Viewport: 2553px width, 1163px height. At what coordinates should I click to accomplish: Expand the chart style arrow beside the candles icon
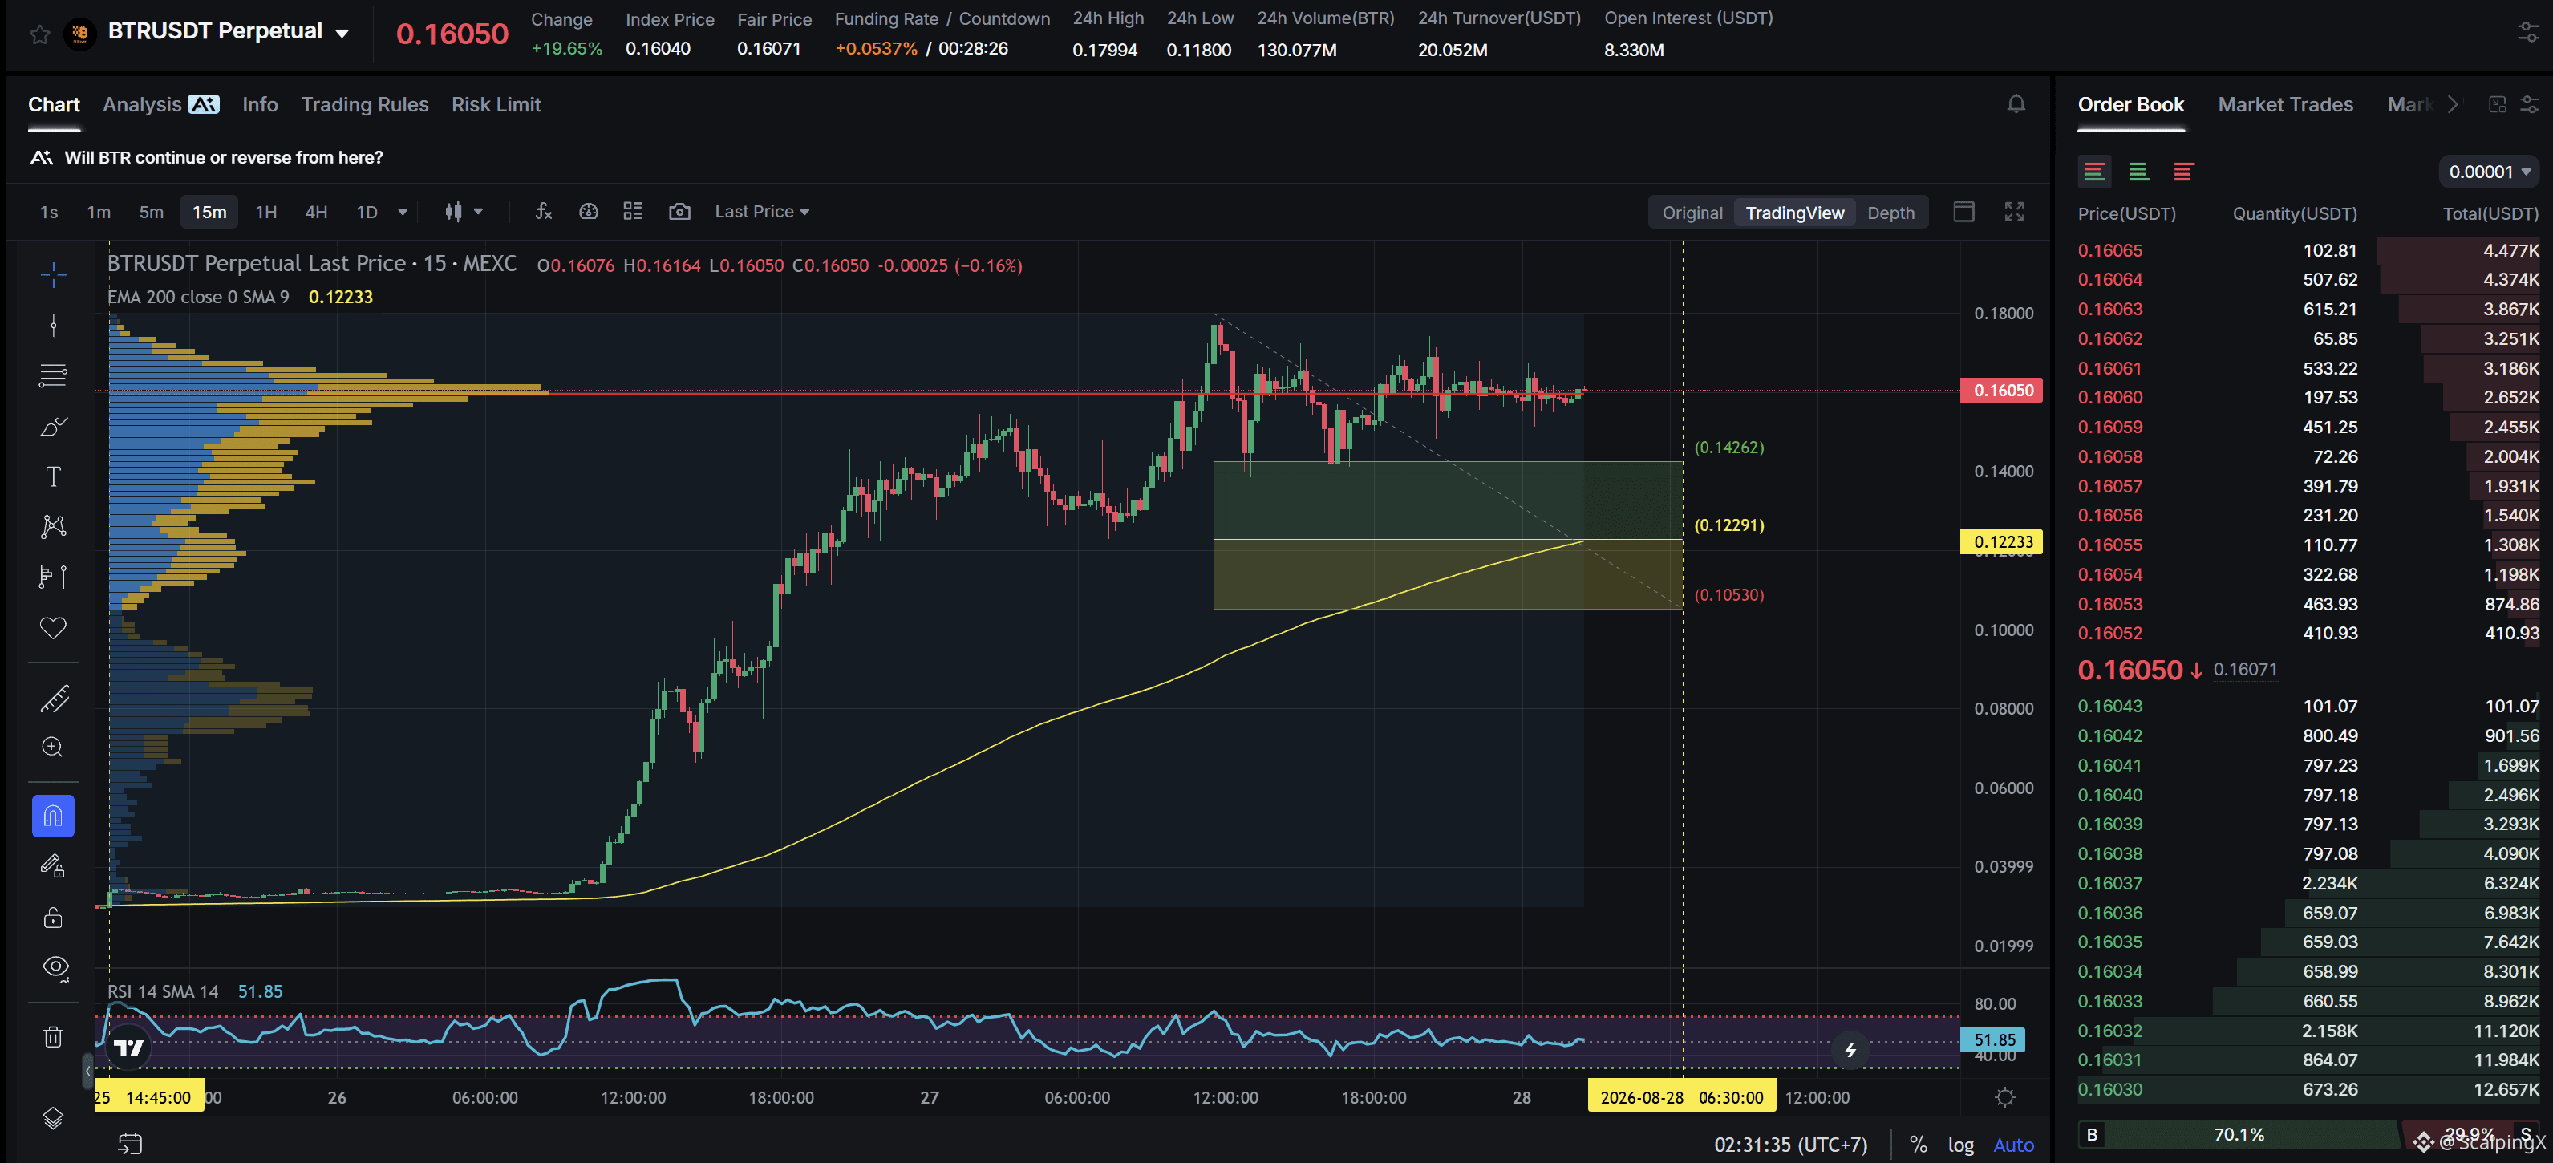479,211
